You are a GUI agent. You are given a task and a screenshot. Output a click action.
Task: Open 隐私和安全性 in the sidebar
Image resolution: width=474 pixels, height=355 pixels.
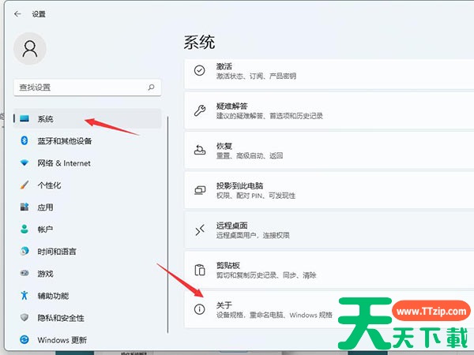(x=88, y=318)
